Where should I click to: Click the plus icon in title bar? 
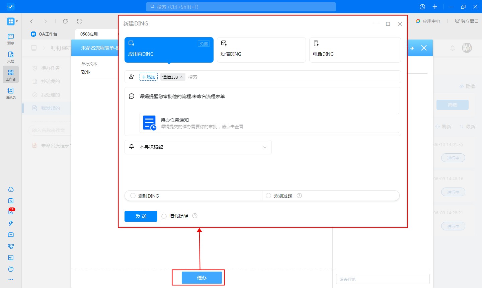point(435,7)
